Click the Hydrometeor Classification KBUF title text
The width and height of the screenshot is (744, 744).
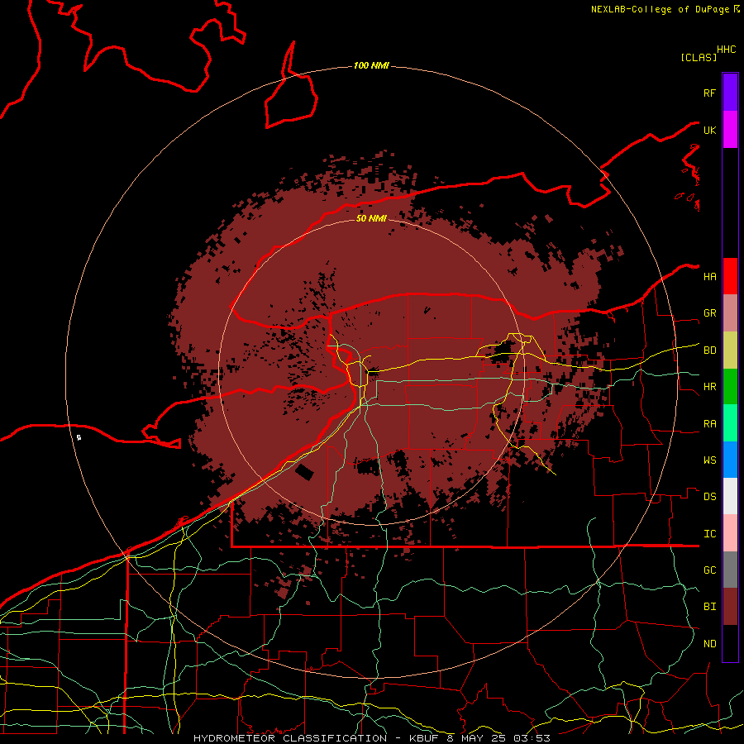(371, 738)
